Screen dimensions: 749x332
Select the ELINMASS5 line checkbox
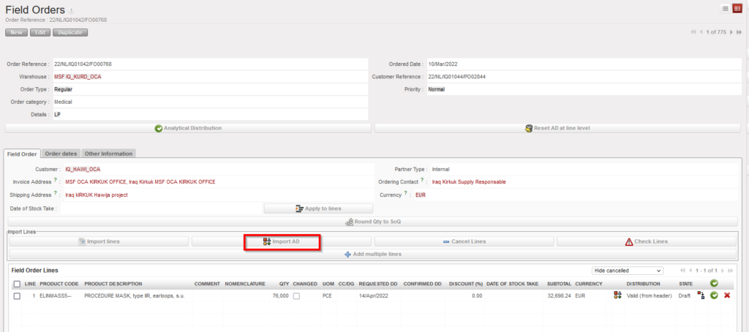(x=17, y=295)
